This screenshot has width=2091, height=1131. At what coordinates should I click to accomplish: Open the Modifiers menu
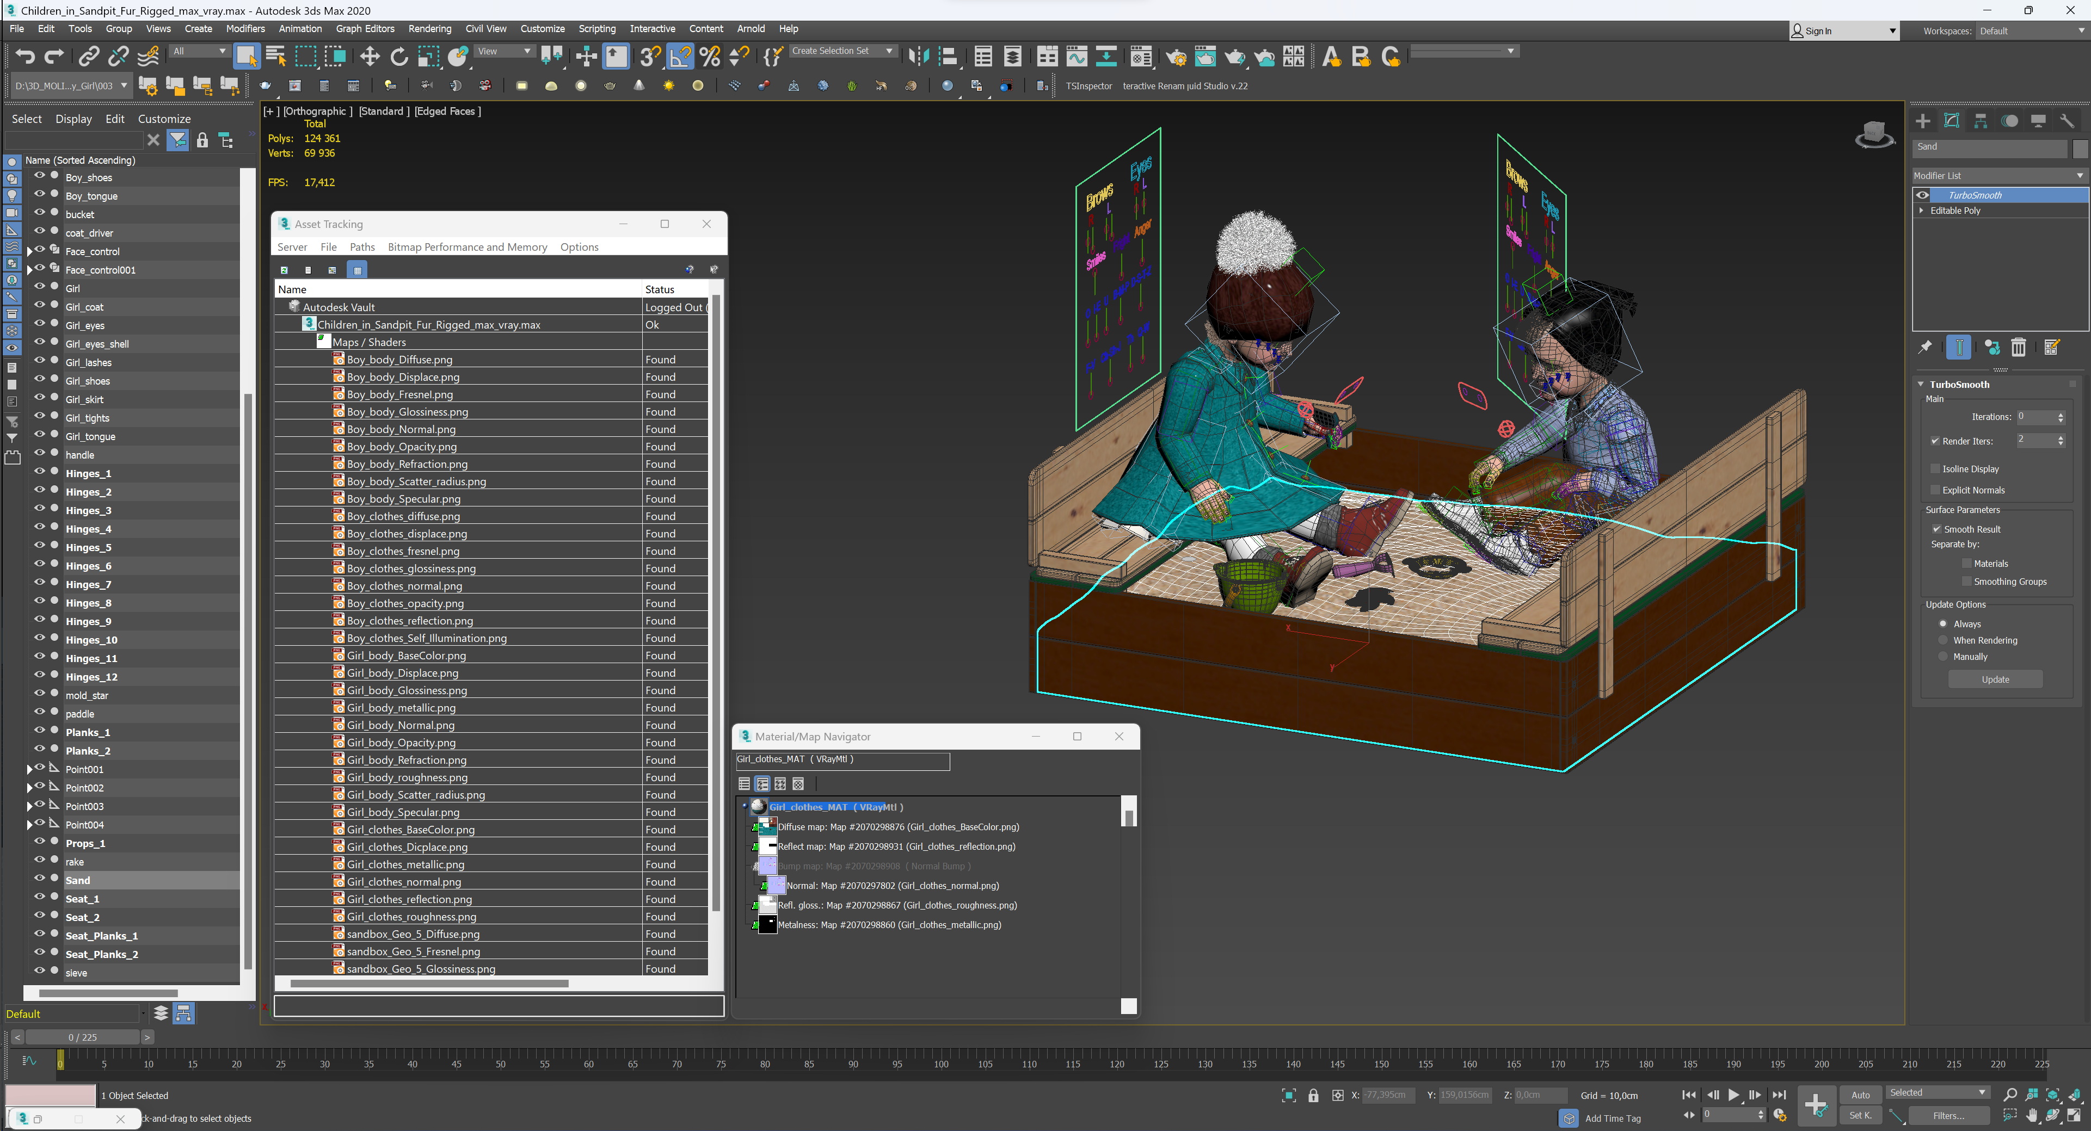coord(245,28)
